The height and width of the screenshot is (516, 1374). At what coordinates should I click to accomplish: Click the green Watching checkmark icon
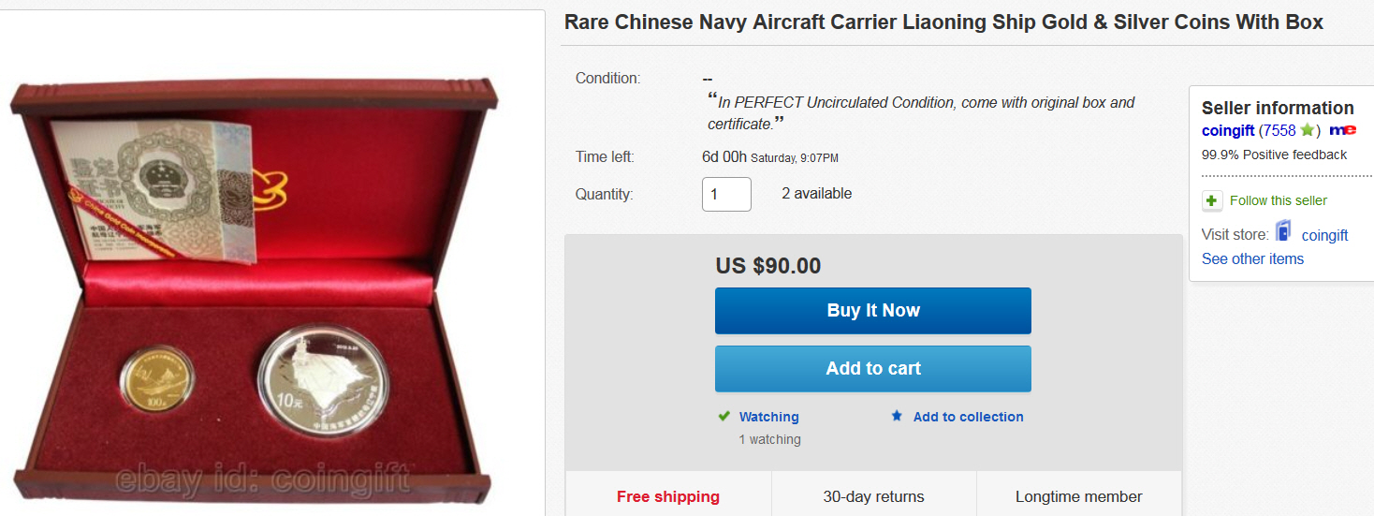(x=724, y=417)
